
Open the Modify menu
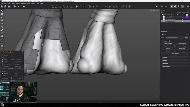point(18,3)
